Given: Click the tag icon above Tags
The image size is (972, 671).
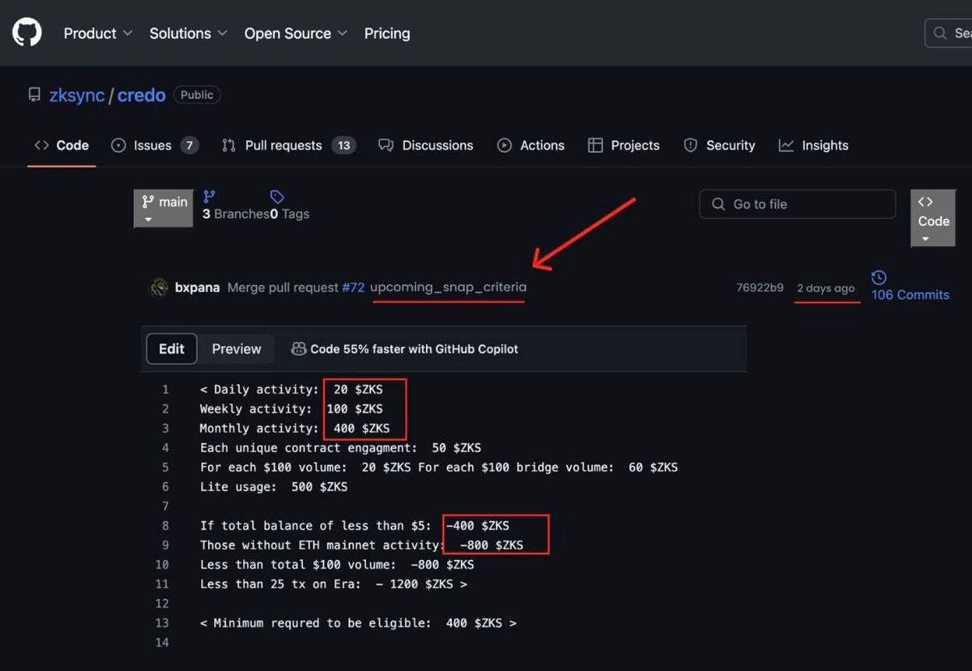Looking at the screenshot, I should [277, 197].
